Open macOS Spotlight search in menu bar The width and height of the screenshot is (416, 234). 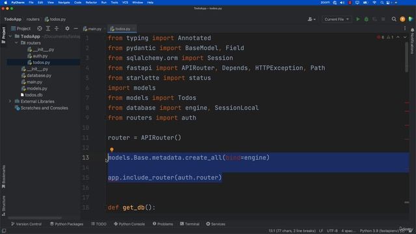click(382, 3)
